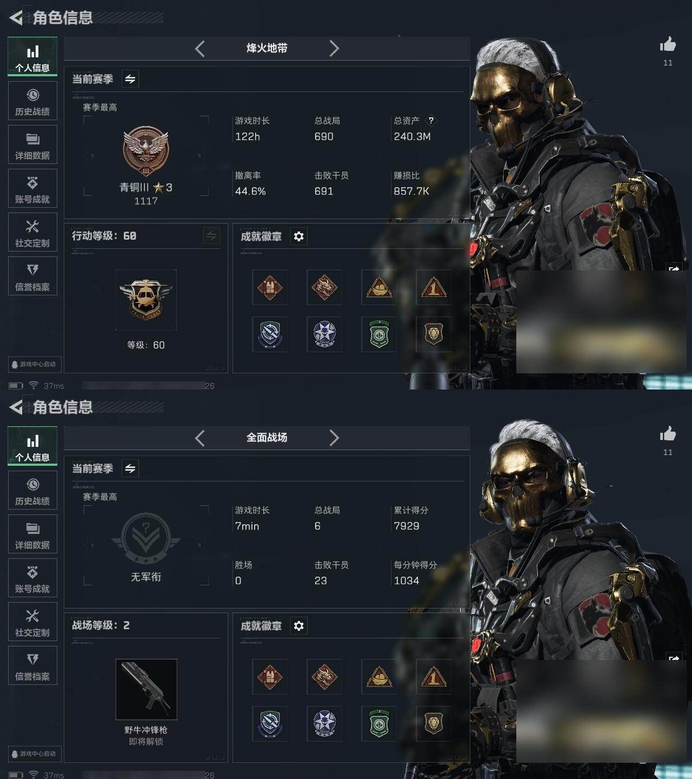Click the right chevron next to 全面战场
Screen dimensions: 692x779
pos(334,438)
